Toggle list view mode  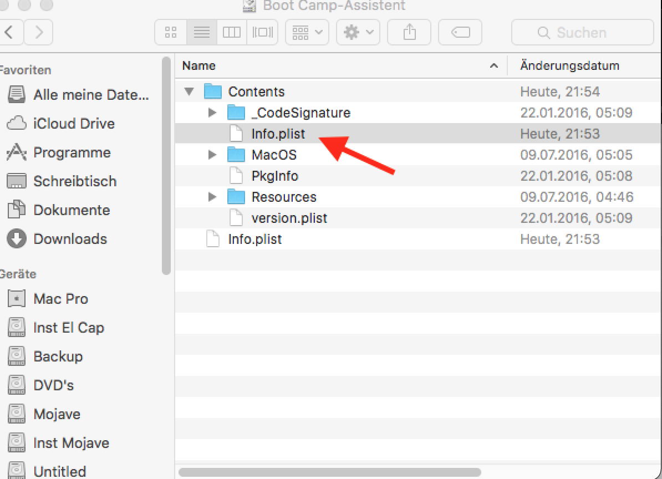(201, 33)
